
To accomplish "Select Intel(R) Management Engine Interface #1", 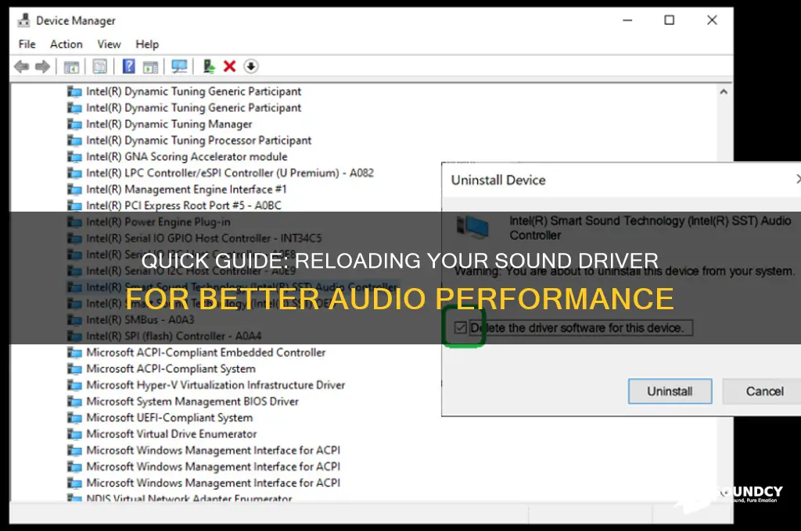I will point(178,189).
